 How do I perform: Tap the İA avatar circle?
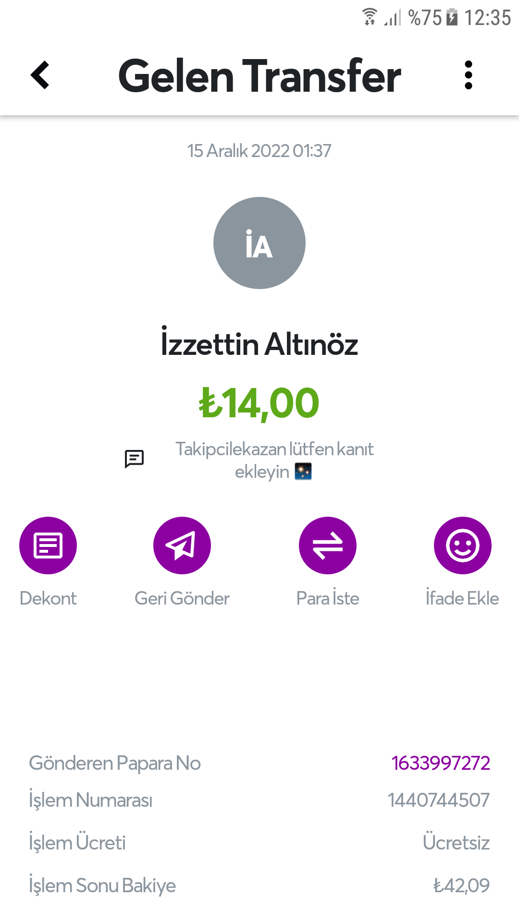point(259,243)
